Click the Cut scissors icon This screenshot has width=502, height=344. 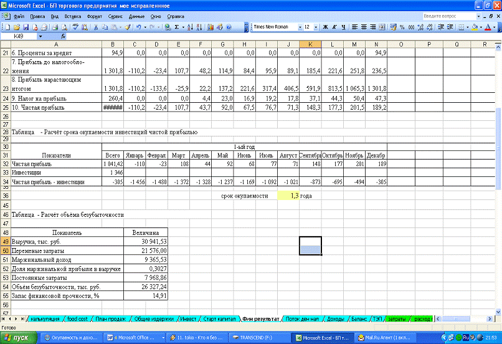tap(97, 27)
